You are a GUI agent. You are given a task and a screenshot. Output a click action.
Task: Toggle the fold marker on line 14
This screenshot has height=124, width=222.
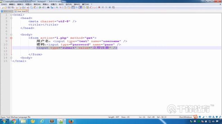[x=11, y=58]
